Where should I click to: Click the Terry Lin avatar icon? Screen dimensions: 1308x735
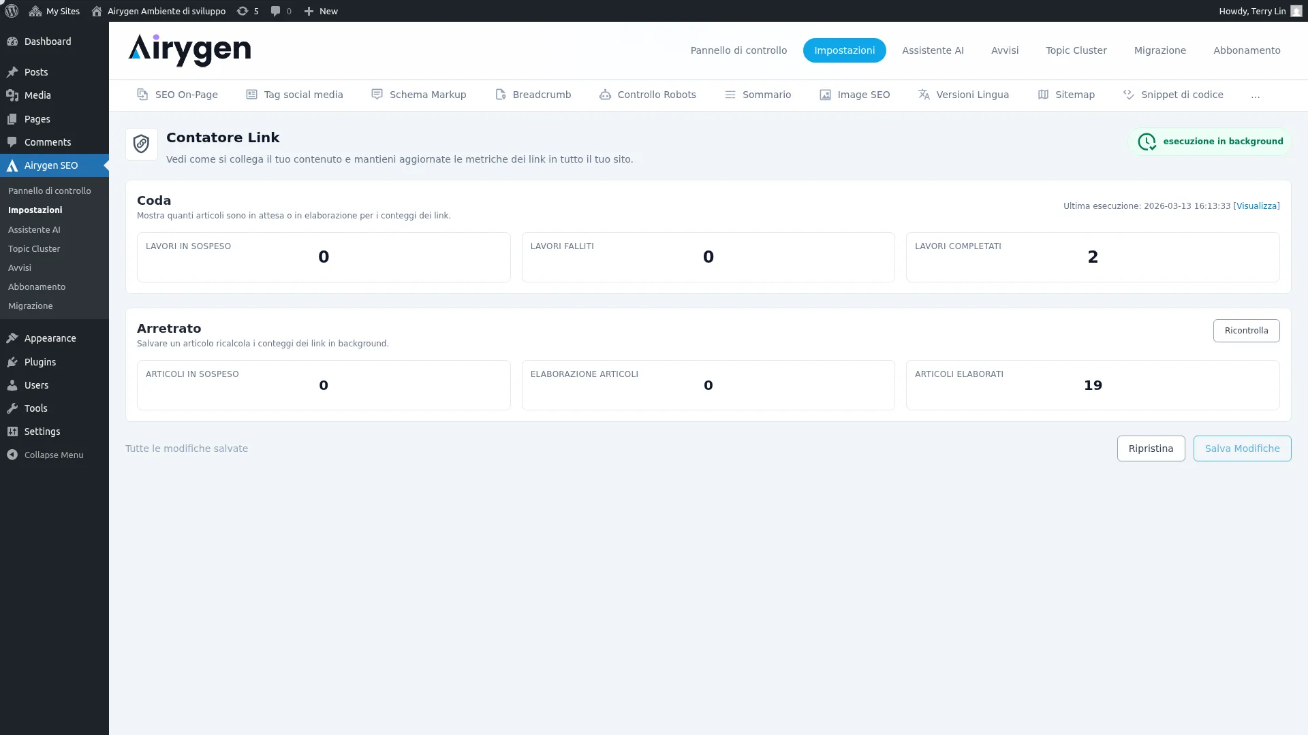pos(1296,11)
